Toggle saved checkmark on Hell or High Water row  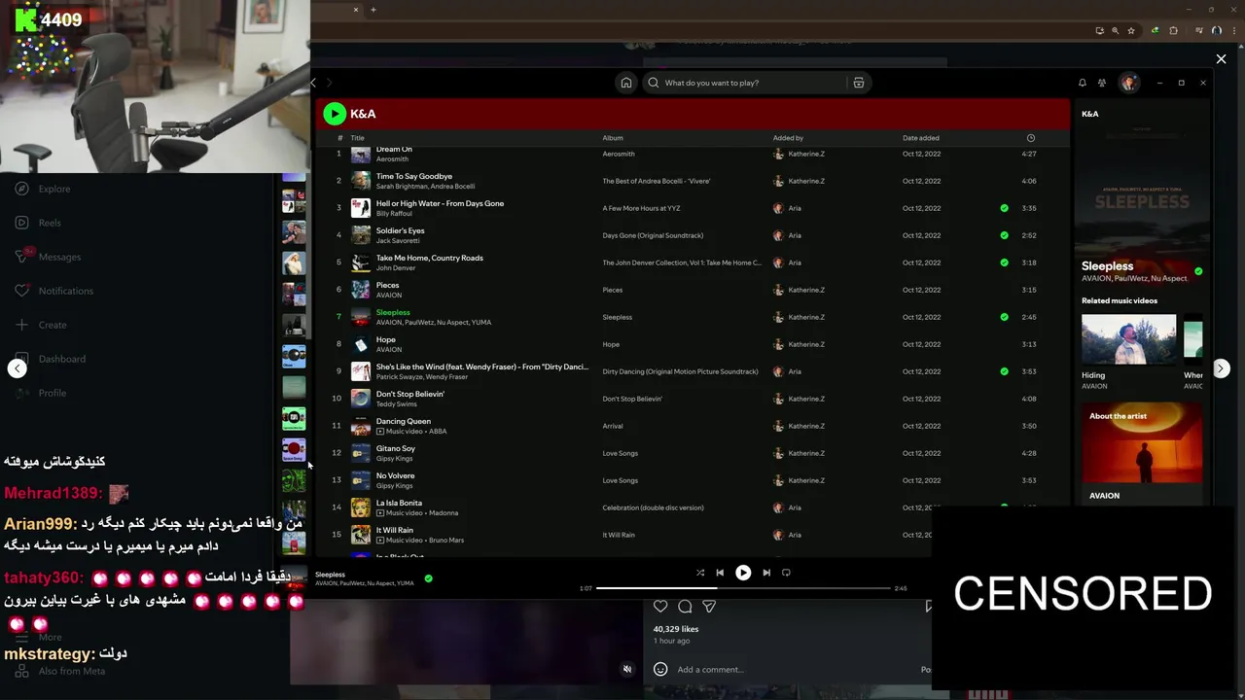(x=1005, y=208)
